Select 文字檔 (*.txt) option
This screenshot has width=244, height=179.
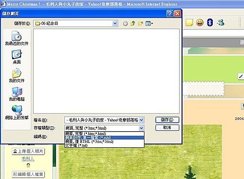pos(104,145)
